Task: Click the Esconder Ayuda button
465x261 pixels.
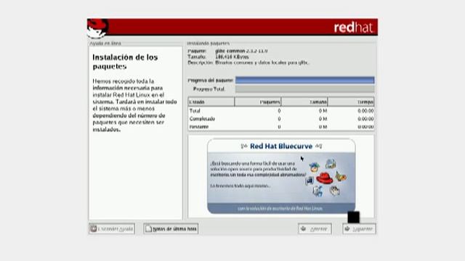Action: point(112,229)
